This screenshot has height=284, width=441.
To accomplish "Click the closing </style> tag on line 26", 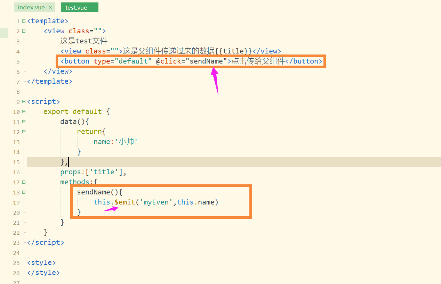I will (43, 273).
